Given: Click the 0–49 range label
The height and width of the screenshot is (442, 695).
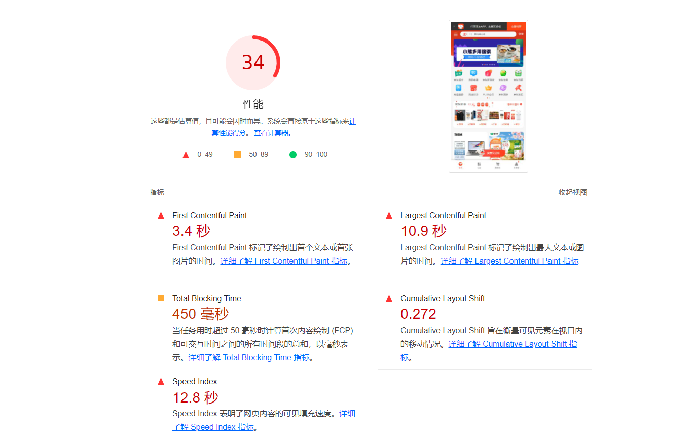Looking at the screenshot, I should pyautogui.click(x=205, y=154).
